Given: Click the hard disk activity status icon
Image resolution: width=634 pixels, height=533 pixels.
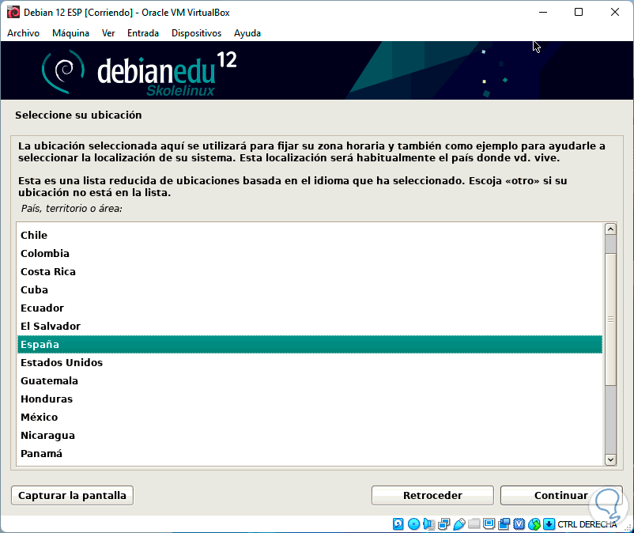Looking at the screenshot, I should coord(398,524).
